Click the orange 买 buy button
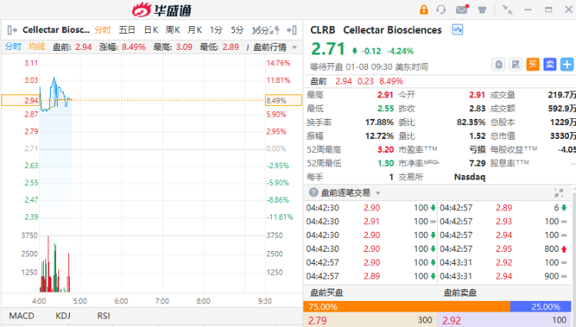The width and height of the screenshot is (576, 327). coord(533,64)
